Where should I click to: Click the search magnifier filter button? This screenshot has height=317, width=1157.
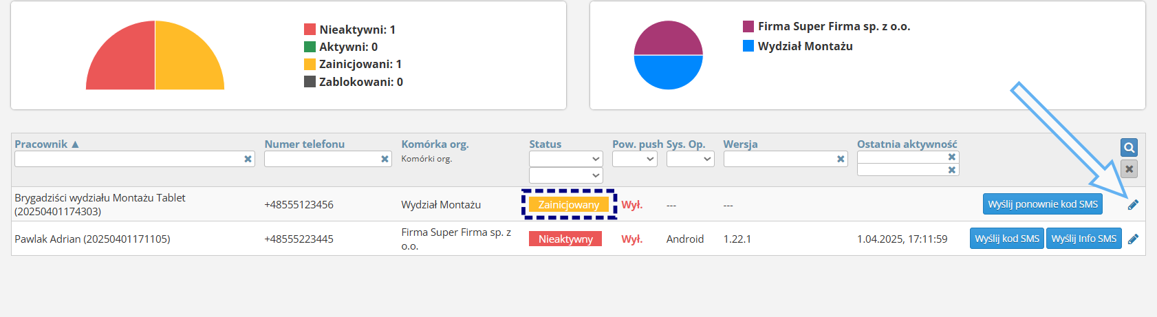pyautogui.click(x=1129, y=147)
